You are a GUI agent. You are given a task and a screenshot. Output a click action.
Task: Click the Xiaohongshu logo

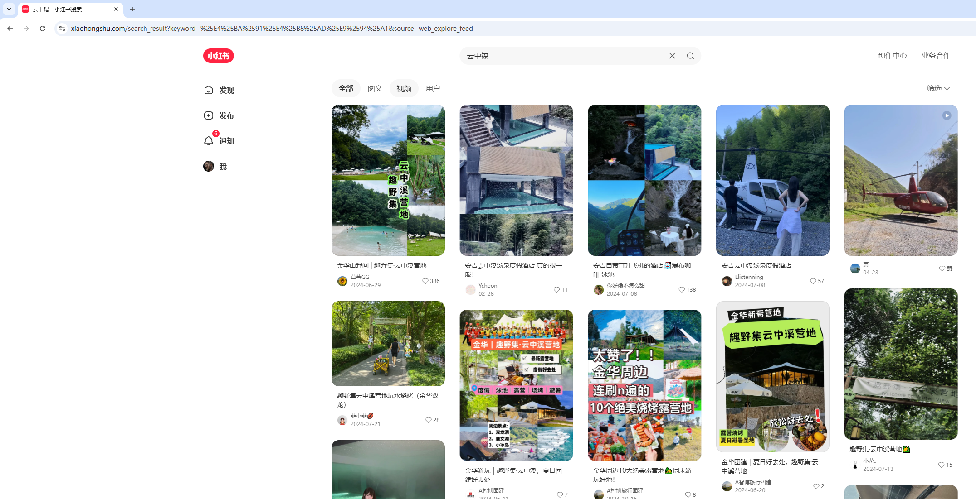click(x=218, y=56)
